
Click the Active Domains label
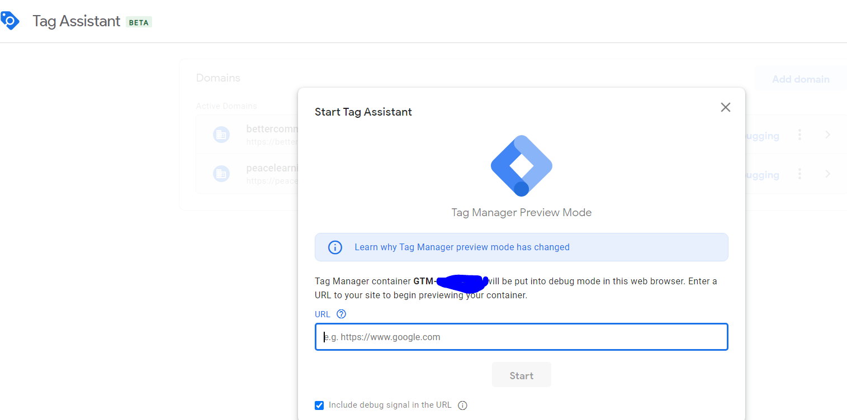(x=226, y=106)
